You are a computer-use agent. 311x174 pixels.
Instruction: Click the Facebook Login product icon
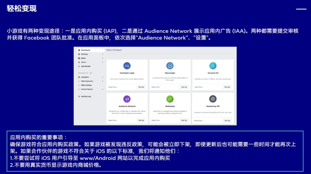pyautogui.click(x=127, y=66)
